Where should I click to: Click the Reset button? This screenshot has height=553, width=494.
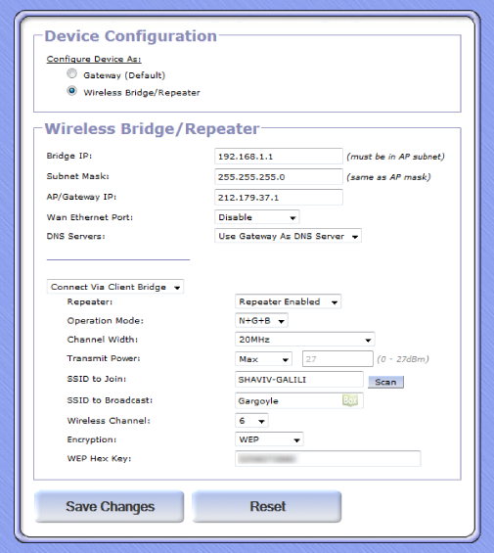point(267,506)
